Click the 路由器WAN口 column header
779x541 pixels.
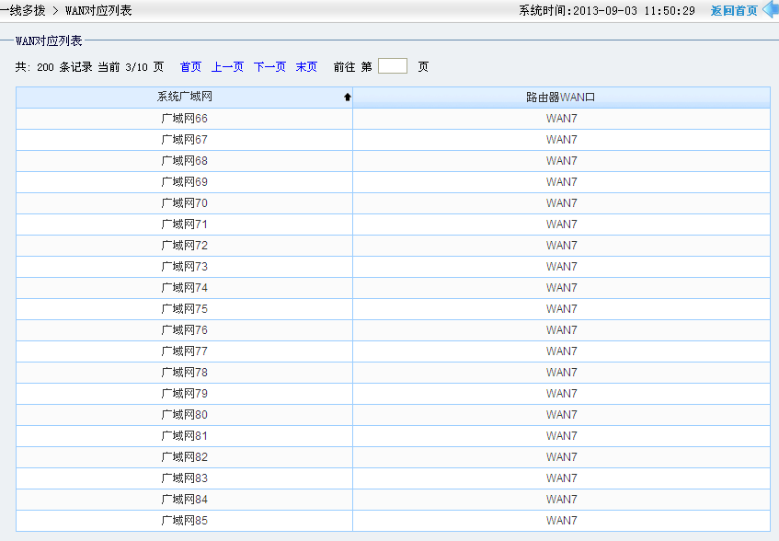561,98
